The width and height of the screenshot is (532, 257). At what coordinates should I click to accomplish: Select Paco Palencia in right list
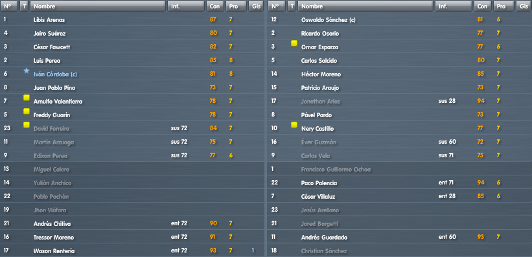(x=319, y=183)
